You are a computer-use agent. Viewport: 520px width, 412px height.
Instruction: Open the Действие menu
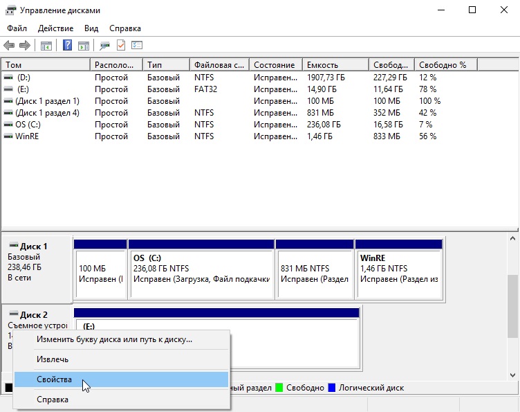coord(56,28)
